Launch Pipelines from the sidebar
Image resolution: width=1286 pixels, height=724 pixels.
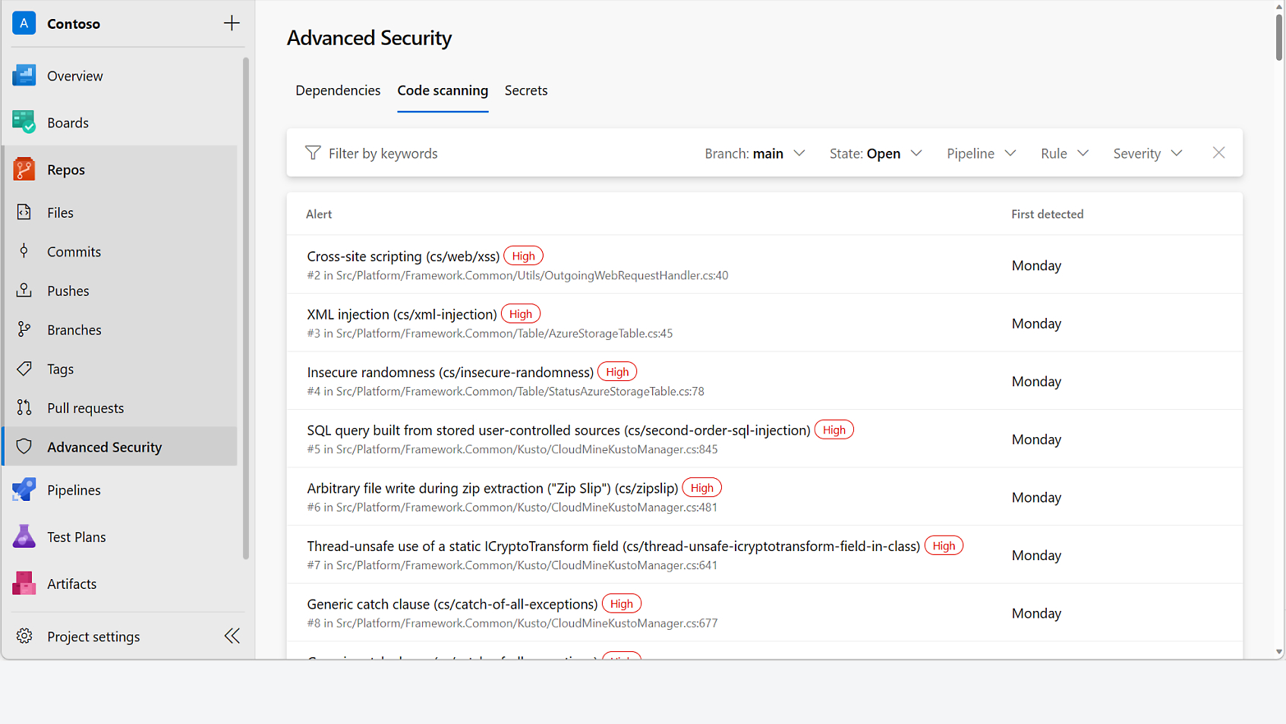[x=74, y=489]
